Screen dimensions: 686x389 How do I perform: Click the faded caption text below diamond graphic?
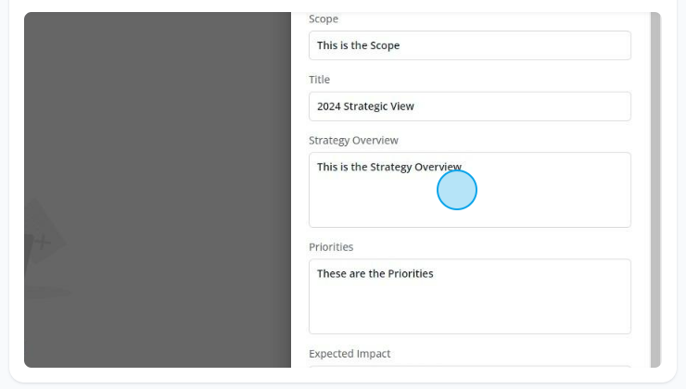[x=47, y=292]
